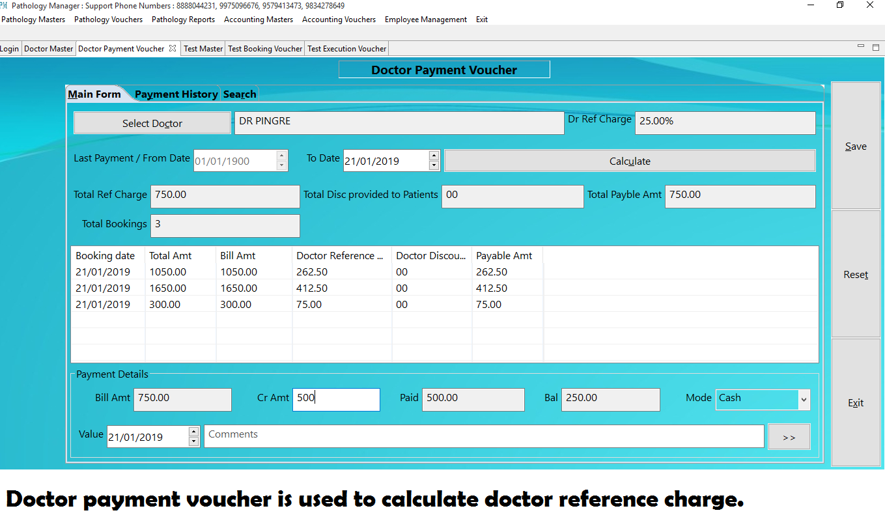Image resolution: width=885 pixels, height=517 pixels.
Task: Open the Payment History sub-tab
Action: [x=176, y=94]
